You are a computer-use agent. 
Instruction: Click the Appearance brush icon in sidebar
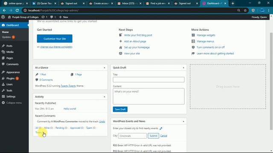tap(3, 72)
